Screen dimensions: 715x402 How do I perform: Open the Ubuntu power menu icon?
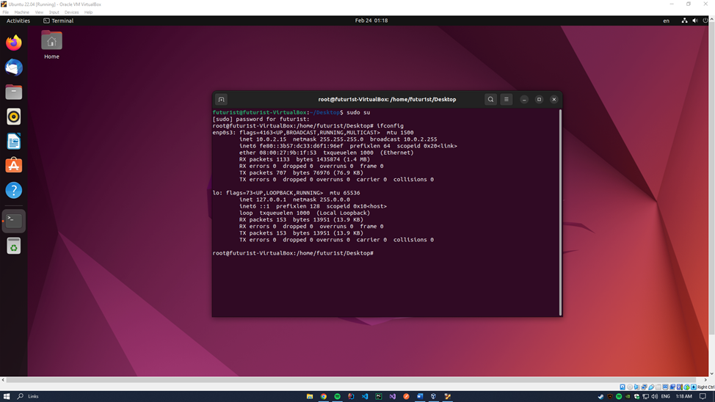(x=705, y=21)
